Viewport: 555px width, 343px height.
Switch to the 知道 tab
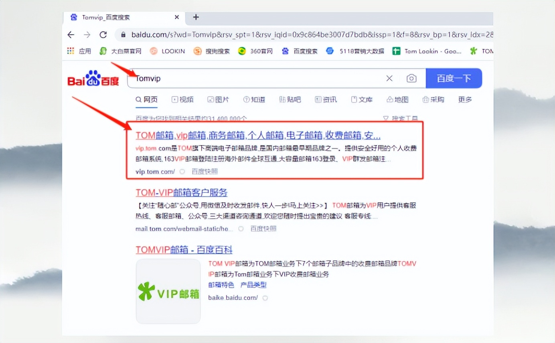(x=254, y=100)
